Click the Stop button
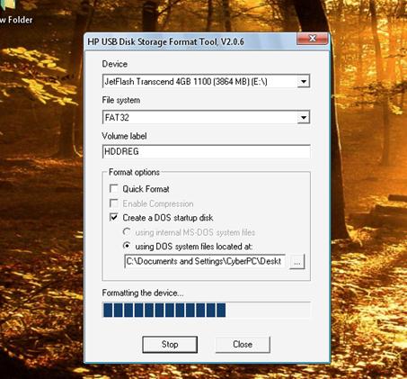 pyautogui.click(x=170, y=344)
